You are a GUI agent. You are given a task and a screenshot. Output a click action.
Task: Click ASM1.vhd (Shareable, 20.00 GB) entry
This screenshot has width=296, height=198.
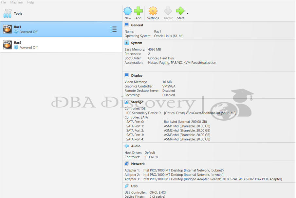tap(187, 126)
